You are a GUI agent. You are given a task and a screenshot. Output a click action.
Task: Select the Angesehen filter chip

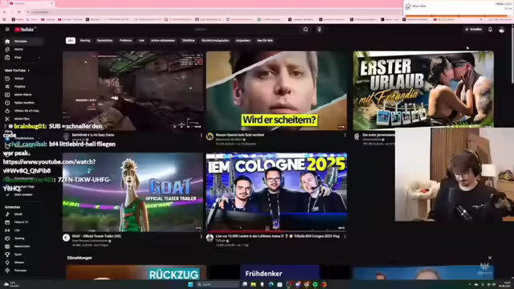coord(243,41)
